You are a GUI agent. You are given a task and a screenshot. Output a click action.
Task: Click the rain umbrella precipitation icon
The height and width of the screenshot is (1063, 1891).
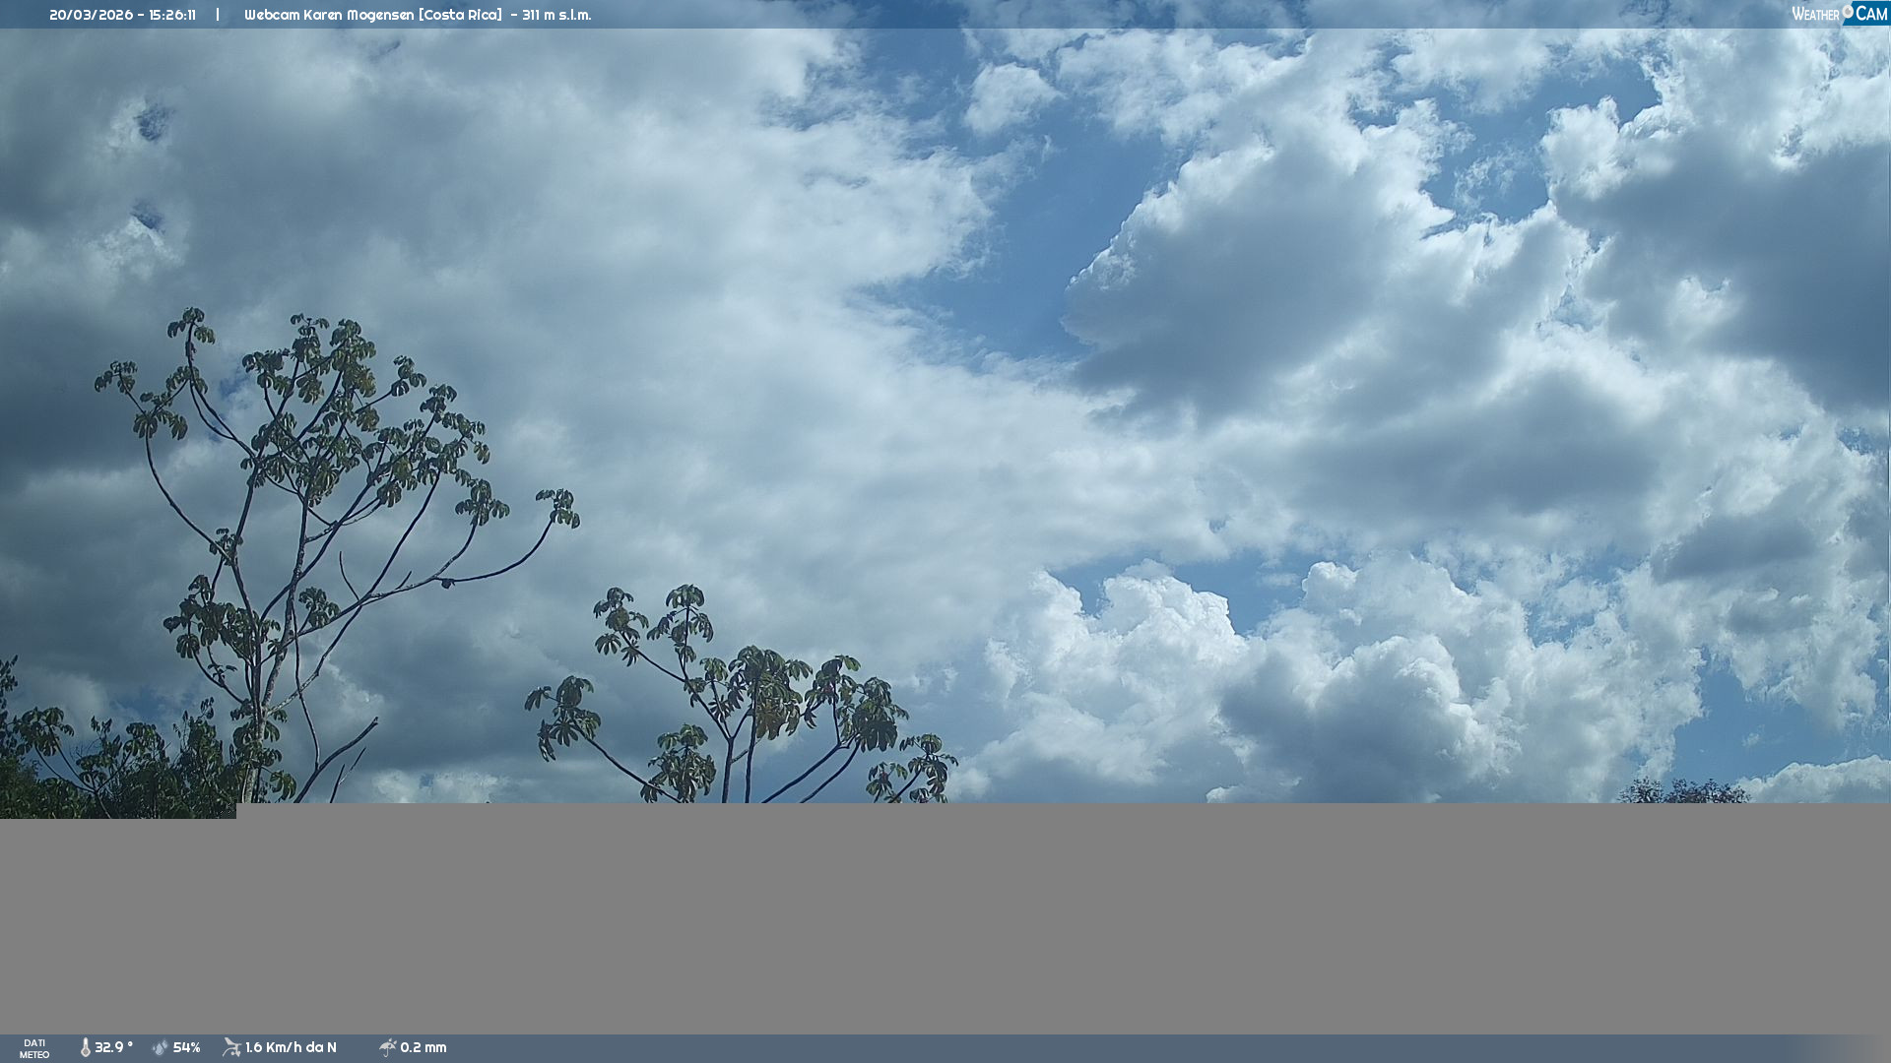(388, 1047)
